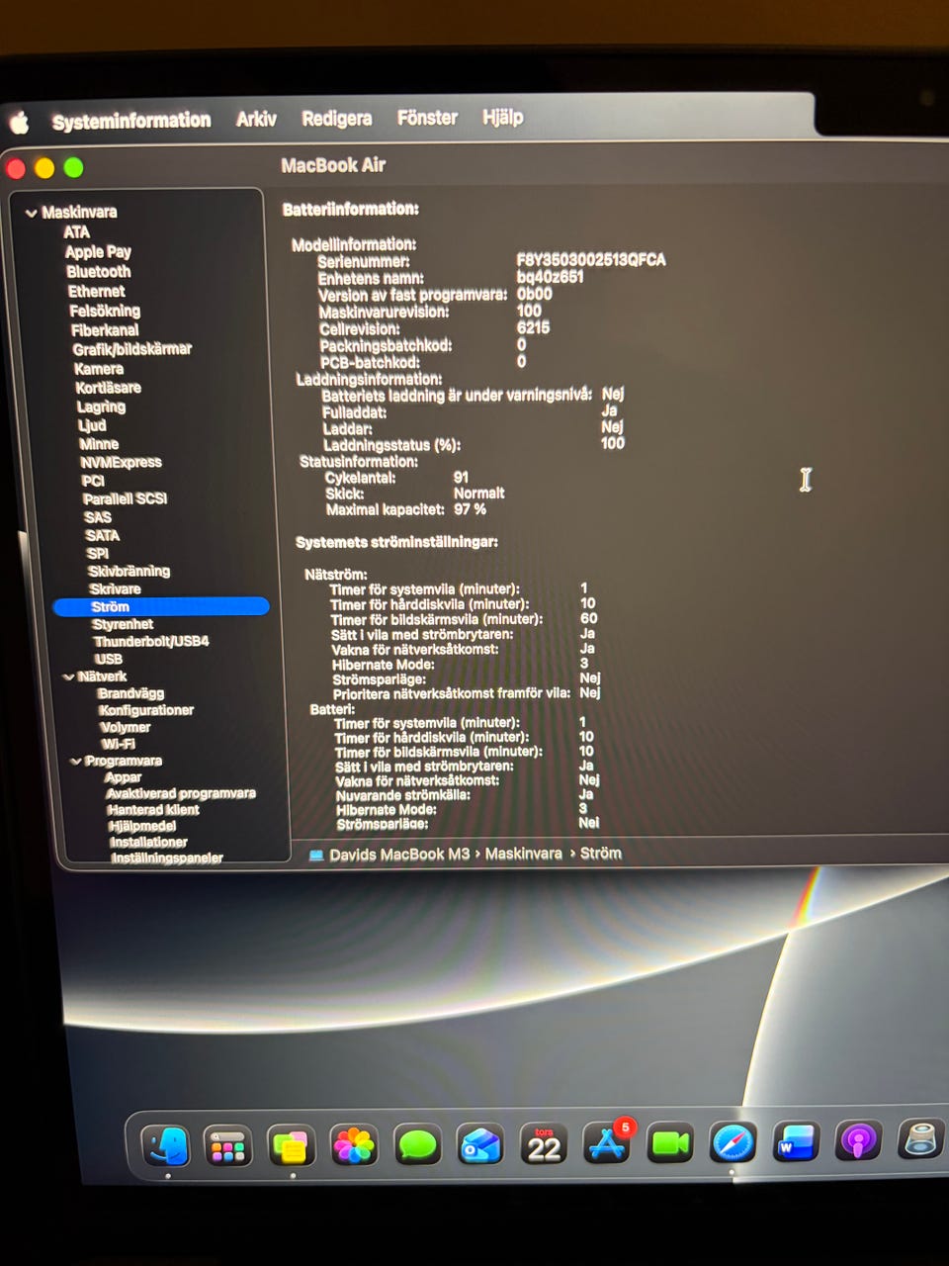Open Calendar showing 22 in Dock
This screenshot has width=949, height=1266.
click(544, 1145)
